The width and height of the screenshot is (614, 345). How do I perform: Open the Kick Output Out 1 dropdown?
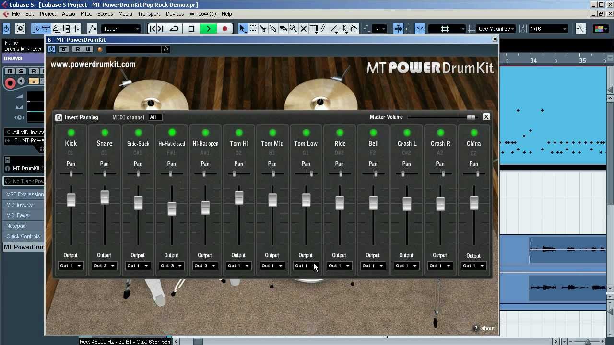(x=71, y=266)
